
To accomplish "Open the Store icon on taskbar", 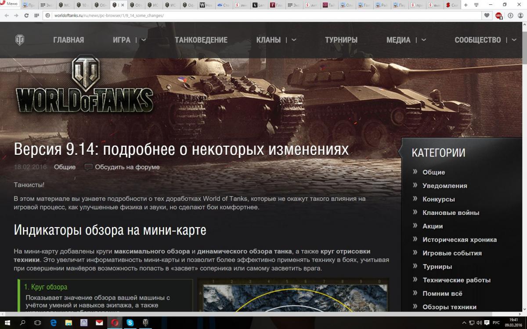I will (x=84, y=323).
